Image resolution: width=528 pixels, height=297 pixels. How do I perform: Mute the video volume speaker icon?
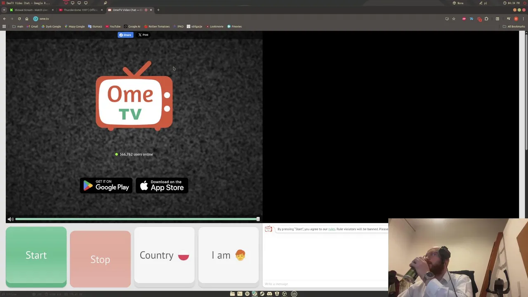11,219
